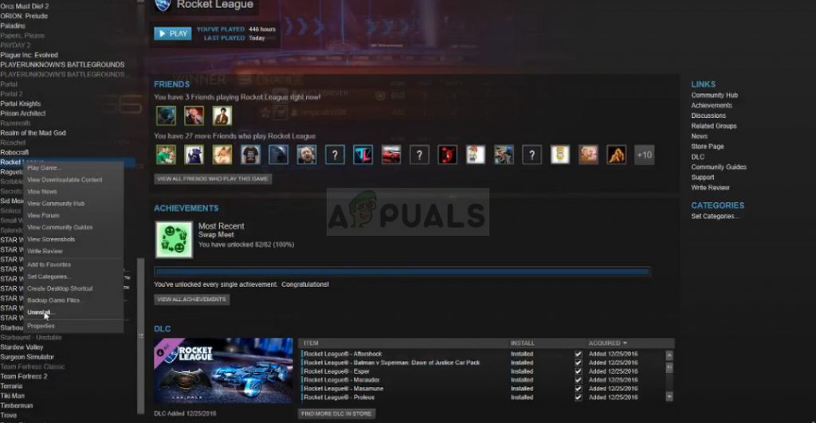Select the red figure on black avatar
This screenshot has width=816, height=423.
coord(447,155)
